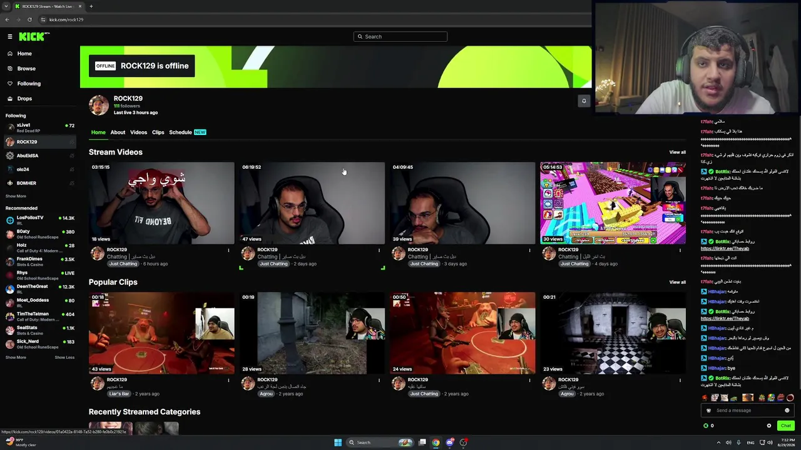Open the emote picker in chat input
Image resolution: width=801 pixels, height=450 pixels.
(787, 411)
